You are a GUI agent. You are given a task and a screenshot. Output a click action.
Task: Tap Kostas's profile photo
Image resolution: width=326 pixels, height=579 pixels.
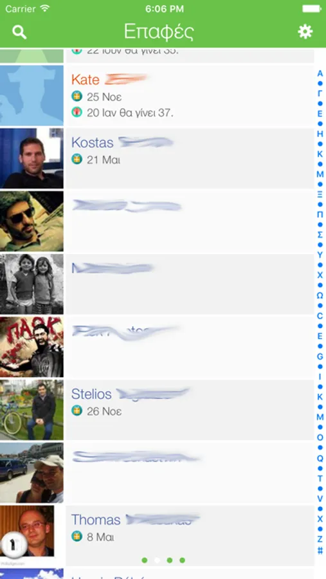[32, 158]
